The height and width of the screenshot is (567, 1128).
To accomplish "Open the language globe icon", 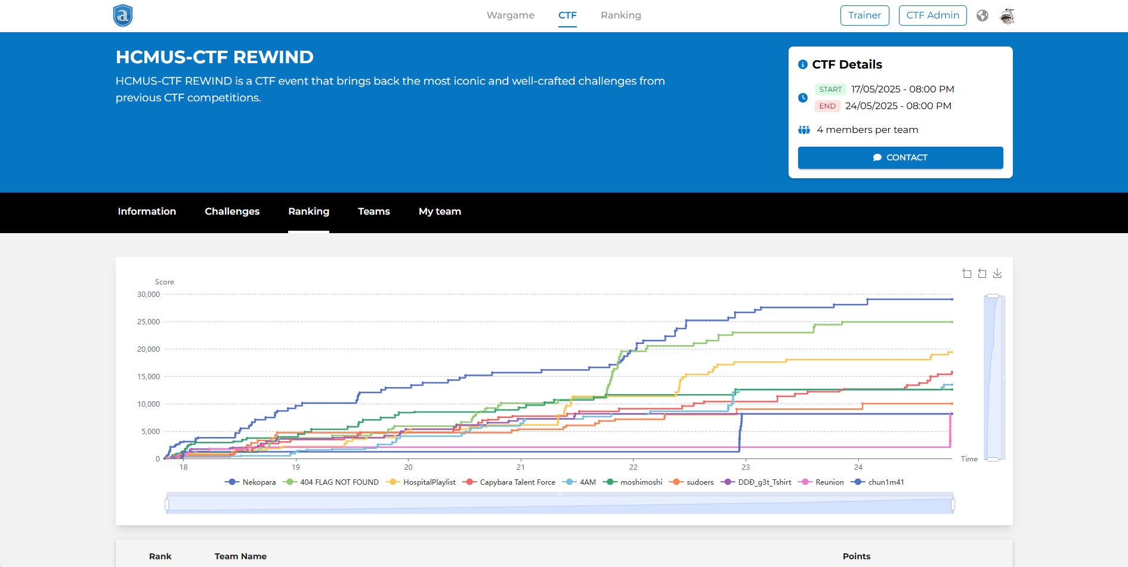I will [x=982, y=16].
